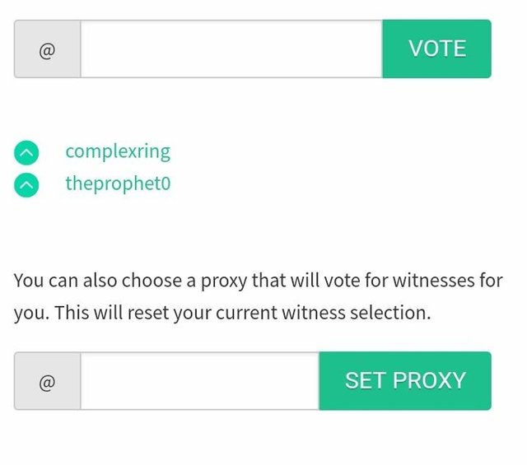The image size is (527, 465).
Task: Remove vote using chevron icon next to complexring
Action: coord(26,152)
